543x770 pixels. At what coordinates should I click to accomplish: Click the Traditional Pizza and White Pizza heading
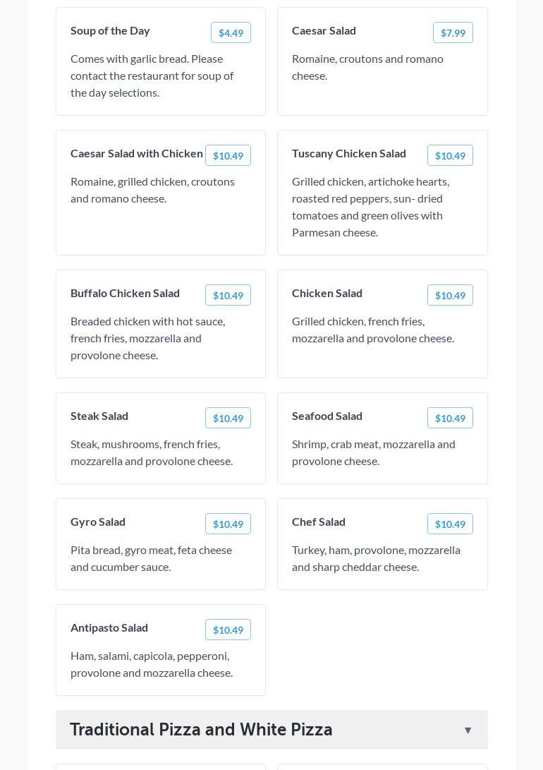(201, 730)
